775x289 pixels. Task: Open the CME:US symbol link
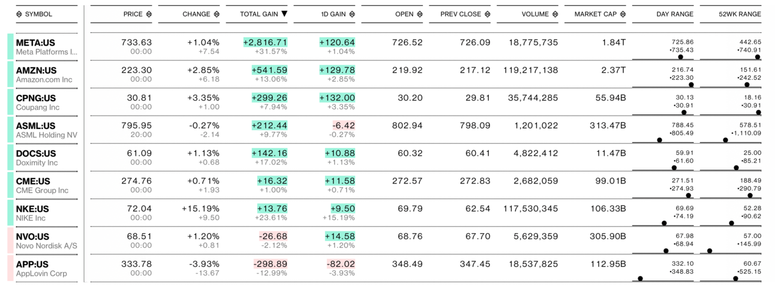33,181
